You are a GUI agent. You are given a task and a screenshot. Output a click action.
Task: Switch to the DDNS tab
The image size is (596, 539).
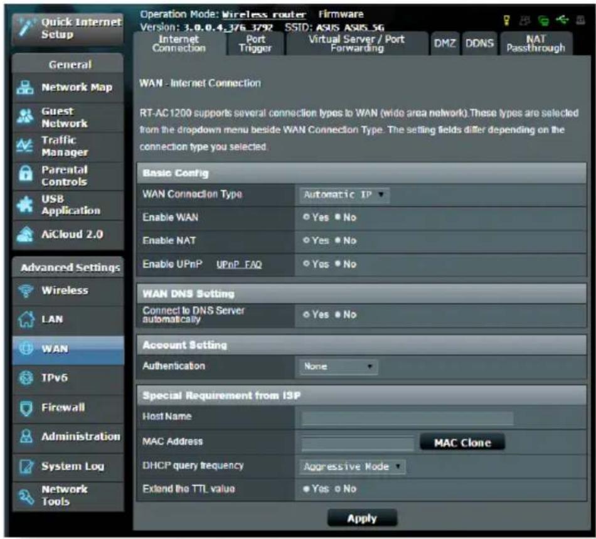[x=480, y=44]
